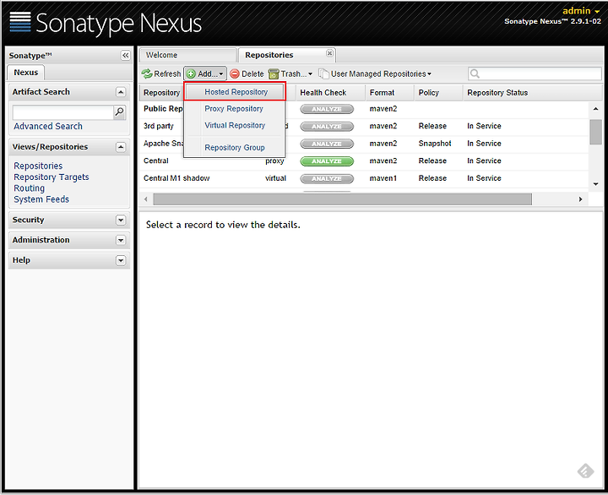Open the Repositories sidebar link
The image size is (608, 495).
(x=38, y=166)
